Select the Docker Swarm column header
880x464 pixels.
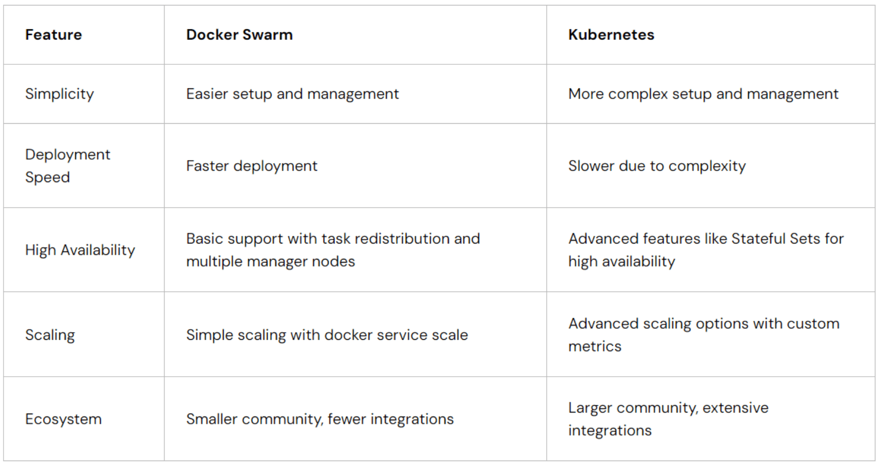239,35
